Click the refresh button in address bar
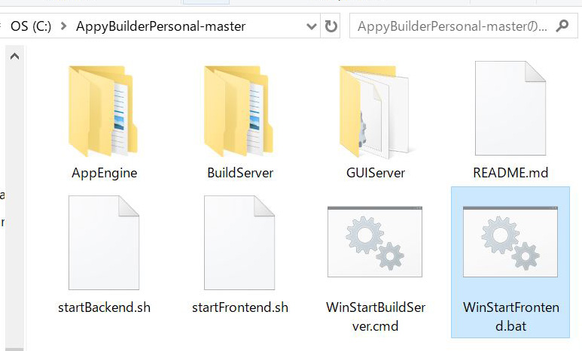 [x=331, y=26]
